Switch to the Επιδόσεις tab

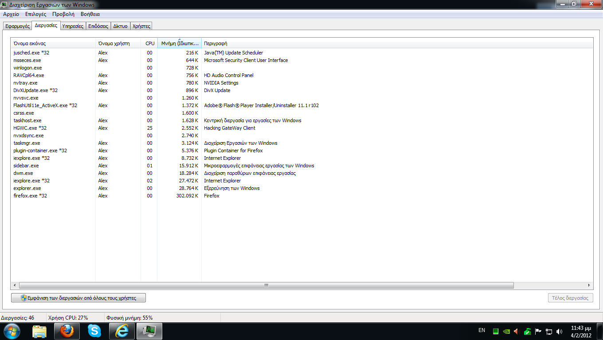tap(98, 26)
